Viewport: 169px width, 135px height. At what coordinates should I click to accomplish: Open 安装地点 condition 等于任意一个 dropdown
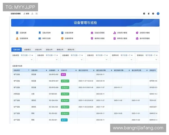coord(152,55)
